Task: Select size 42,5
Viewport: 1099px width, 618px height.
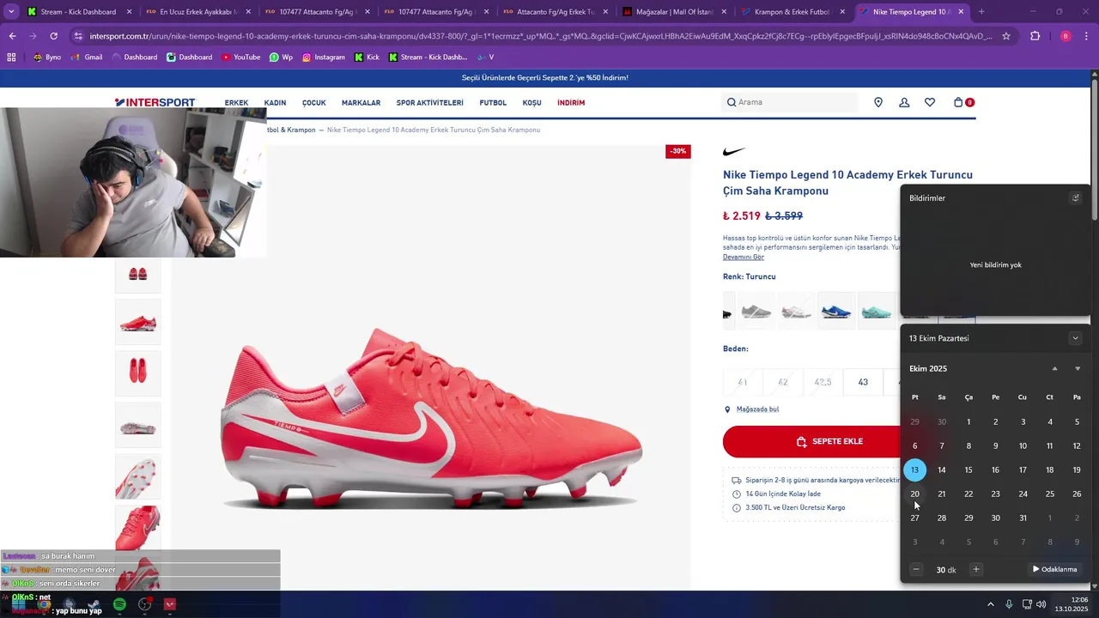Action: click(823, 382)
